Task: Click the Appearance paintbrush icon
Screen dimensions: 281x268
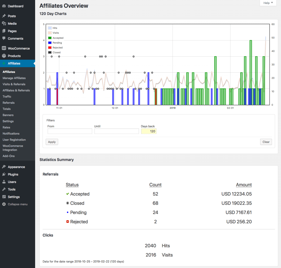Action: tap(4, 167)
